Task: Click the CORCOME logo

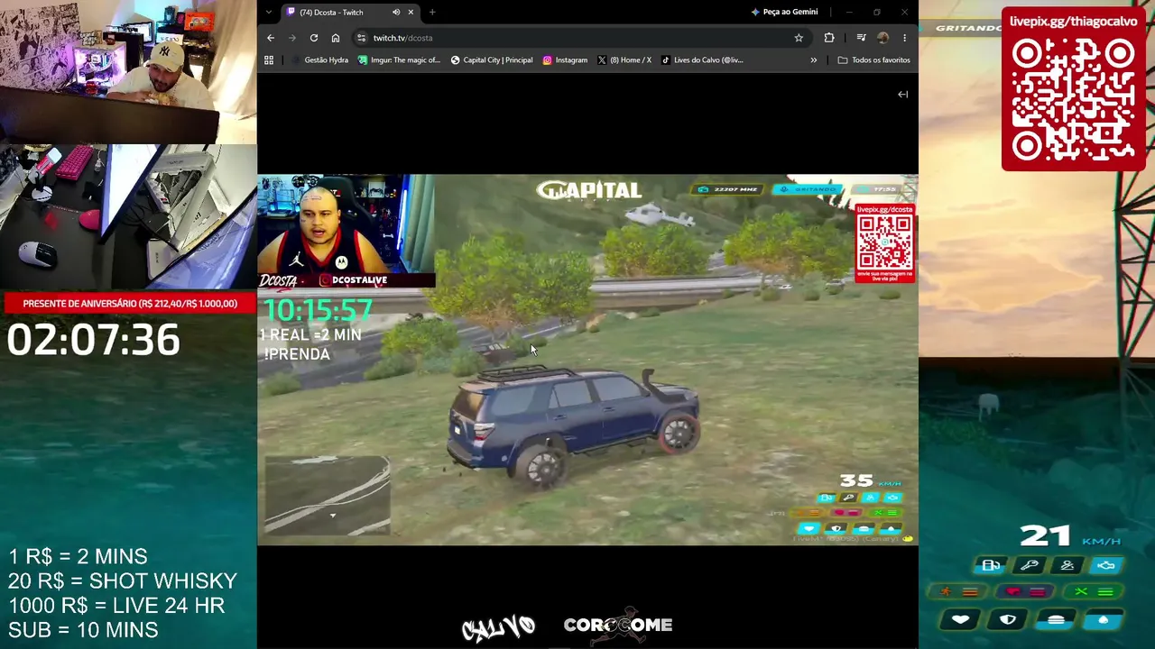Action: [x=618, y=625]
